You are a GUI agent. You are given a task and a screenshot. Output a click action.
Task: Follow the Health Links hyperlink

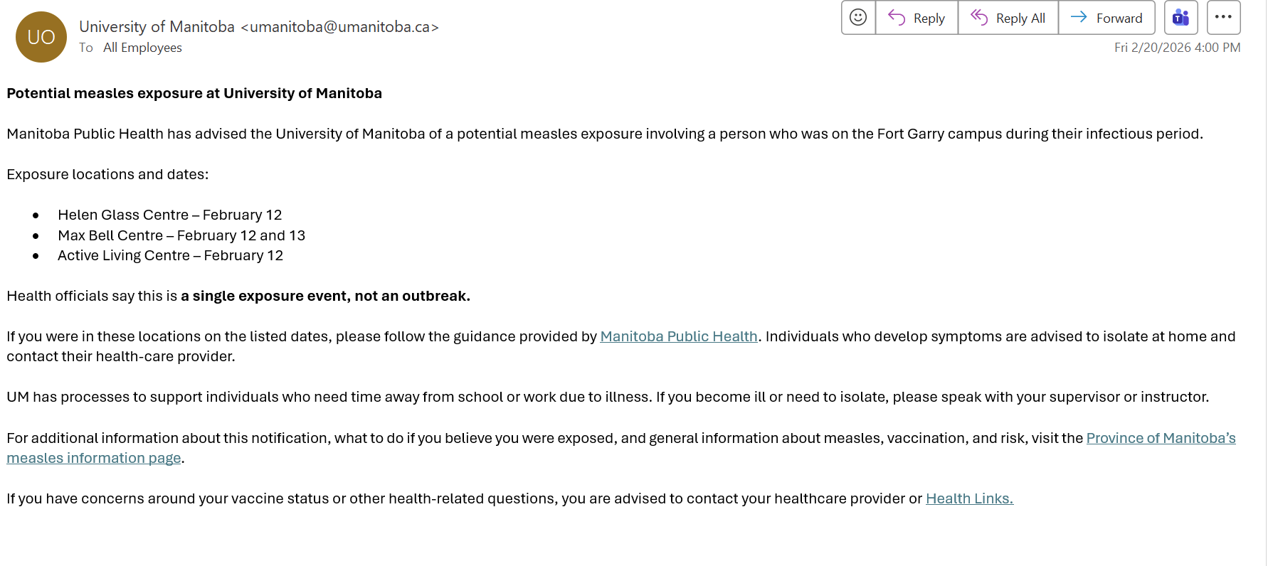[968, 498]
